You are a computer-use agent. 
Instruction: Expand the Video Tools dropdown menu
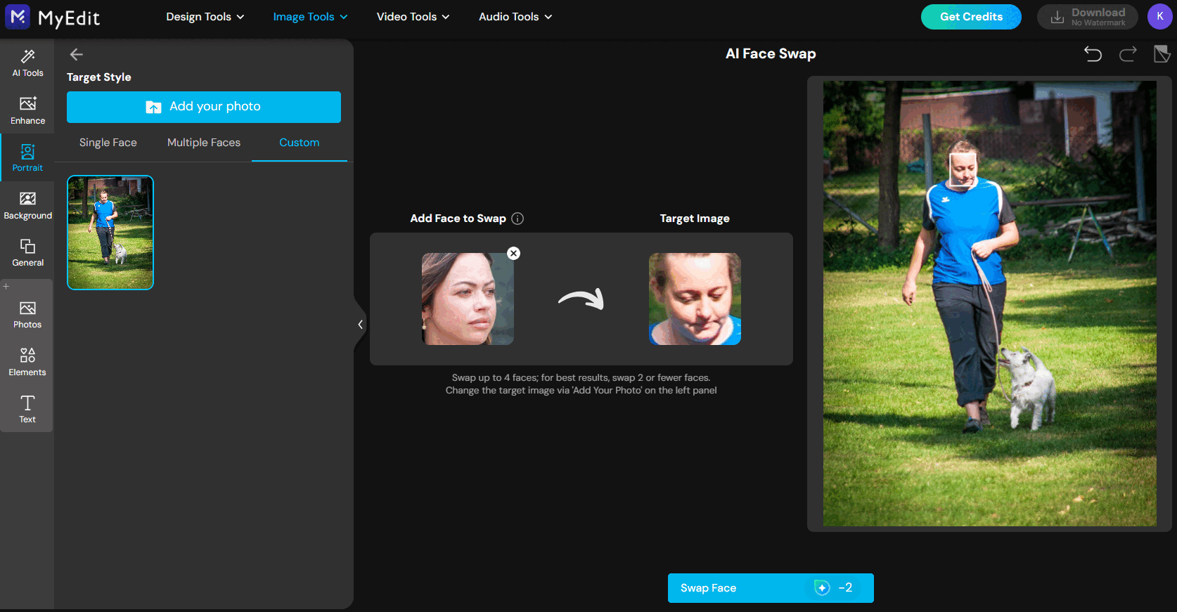413,17
